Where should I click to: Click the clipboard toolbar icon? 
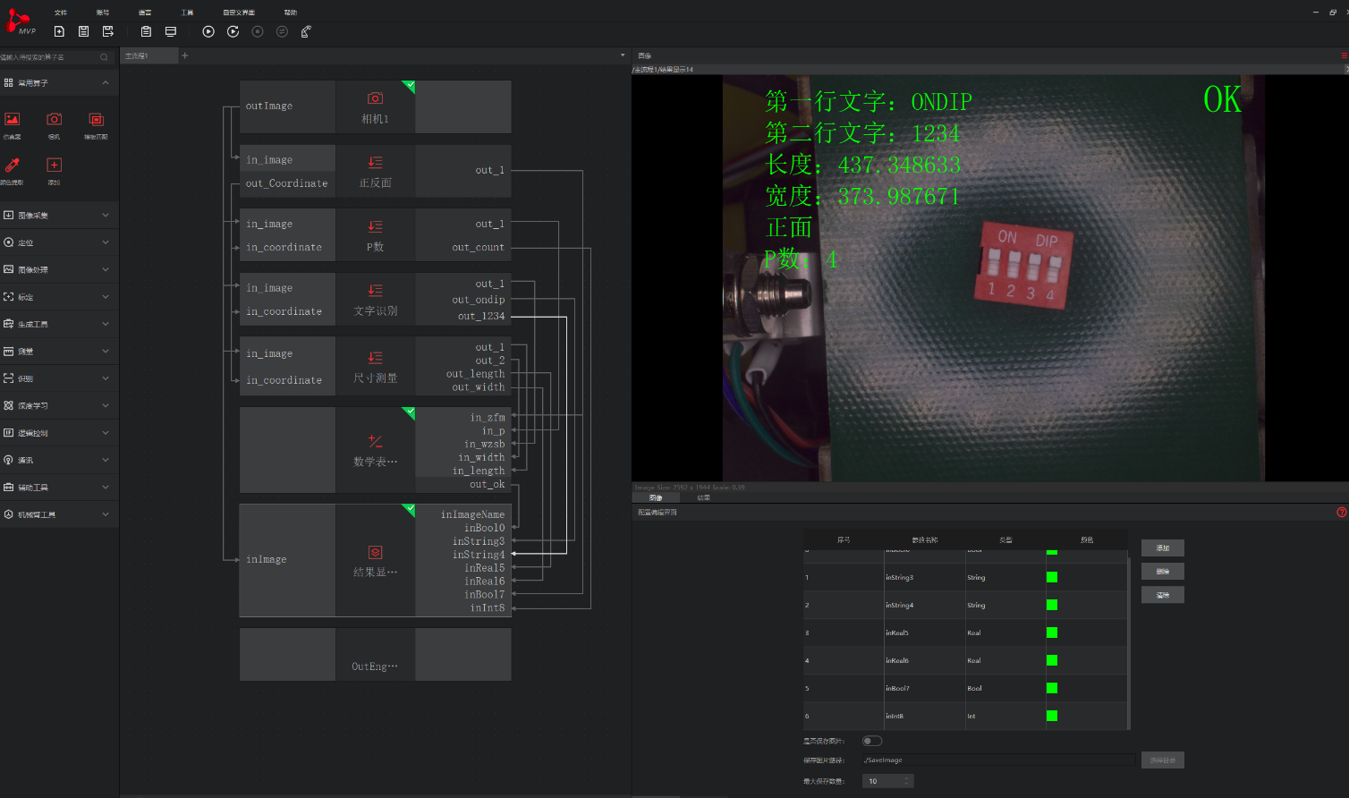(x=146, y=31)
